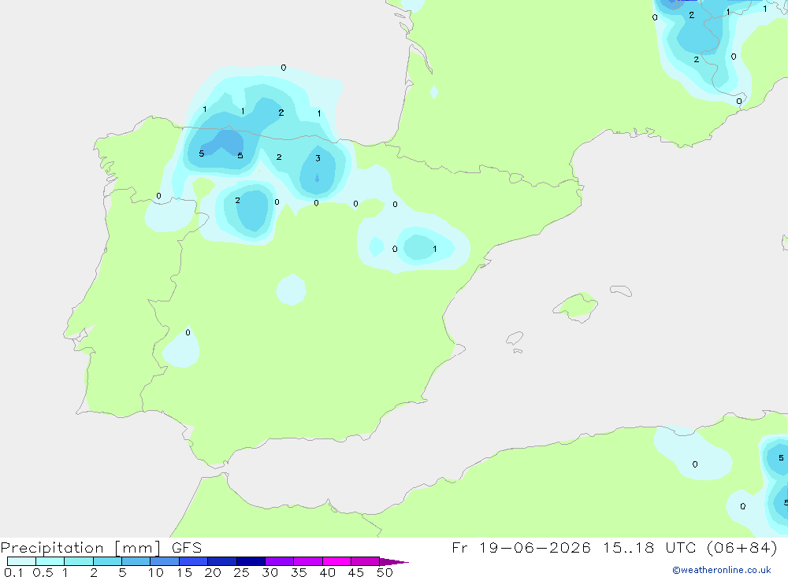Viewport: 788px width, 577px height.
Task: Click the '40' legend scale label
Action: tap(327, 572)
